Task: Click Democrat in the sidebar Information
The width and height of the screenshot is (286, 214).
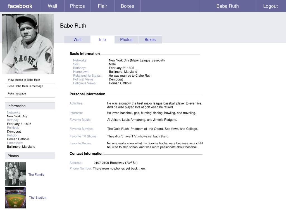Action: [x=14, y=132]
